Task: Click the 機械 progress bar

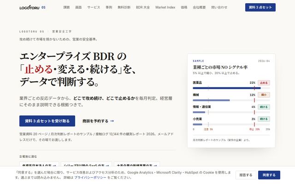Action: 231,100
